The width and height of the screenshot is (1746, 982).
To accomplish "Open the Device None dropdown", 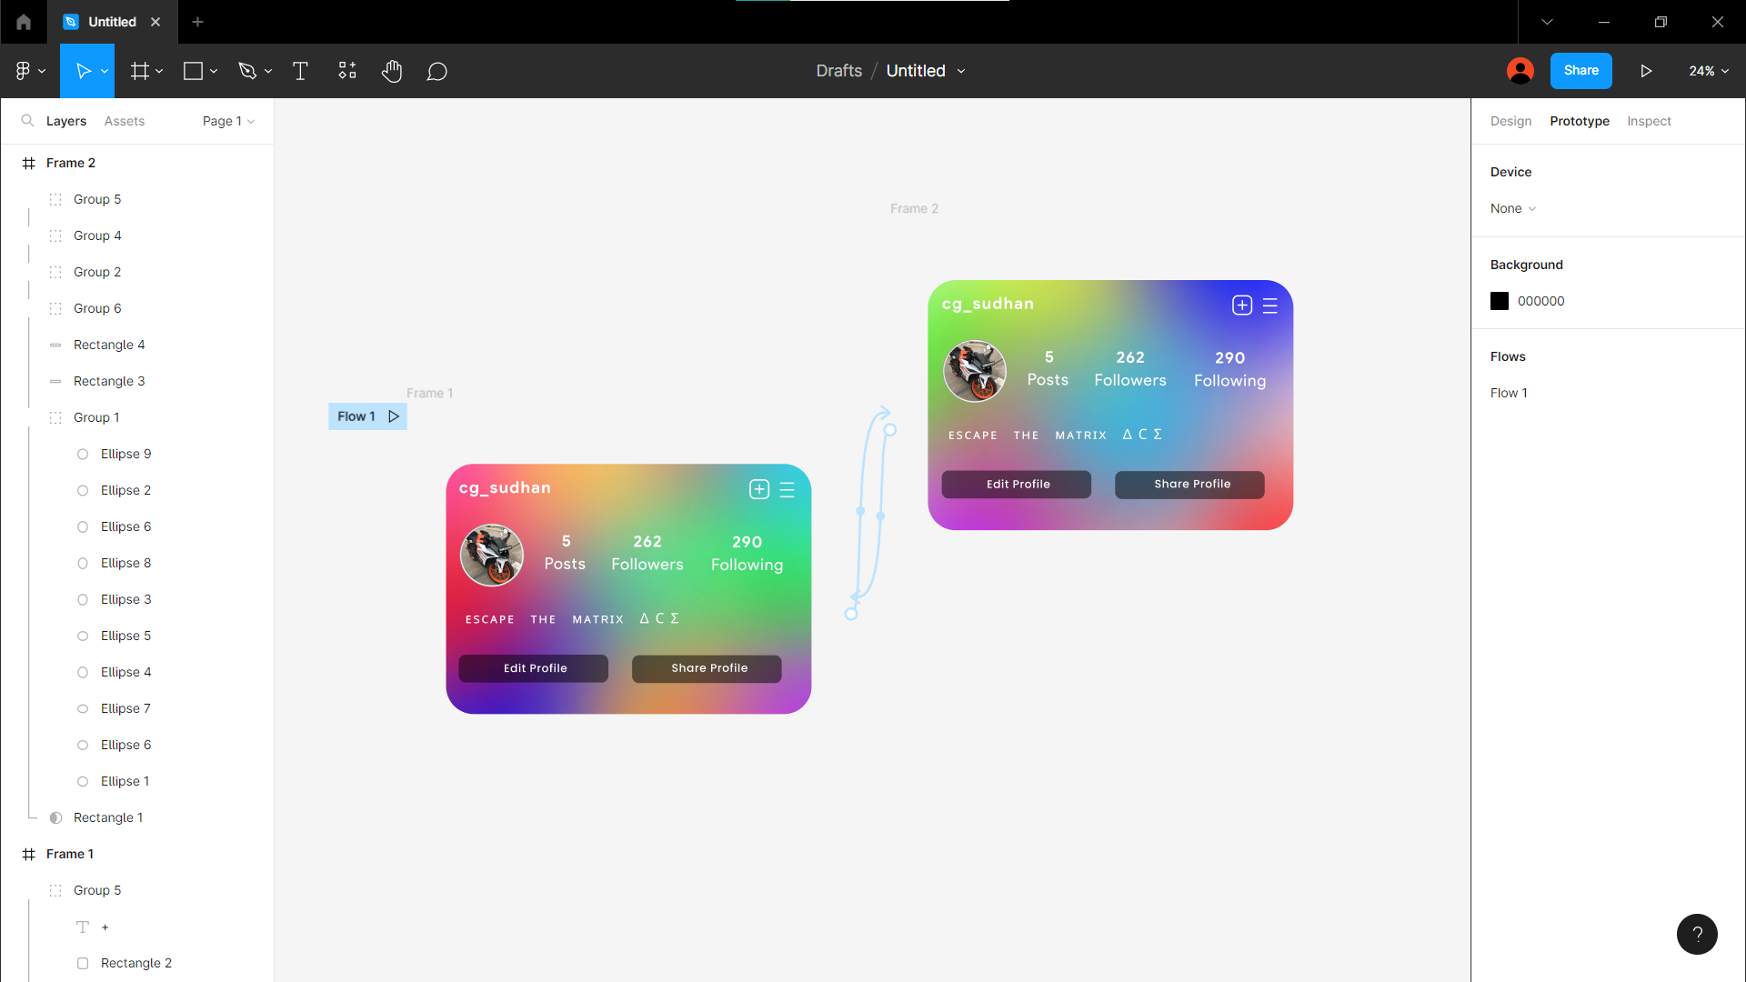I will (x=1512, y=208).
